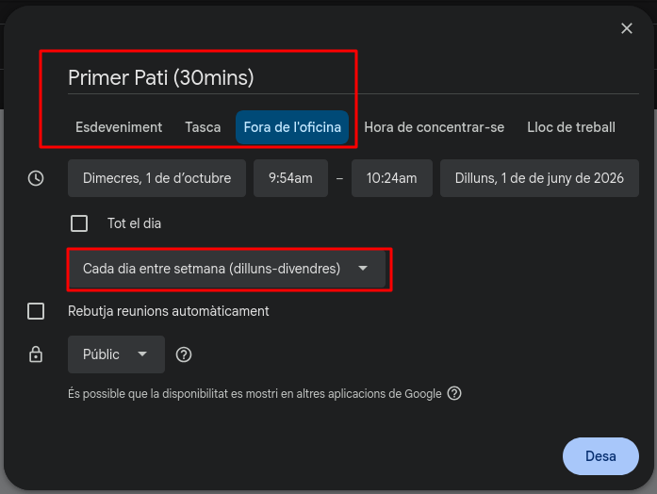This screenshot has width=657, height=494.
Task: Expand the 'Cada dia entre setmana' recurrence dropdown
Action: point(226,269)
